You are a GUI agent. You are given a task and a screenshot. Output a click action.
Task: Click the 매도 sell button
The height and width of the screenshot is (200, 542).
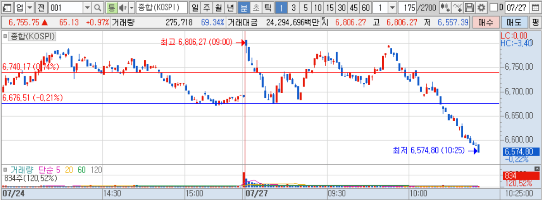(x=514, y=22)
